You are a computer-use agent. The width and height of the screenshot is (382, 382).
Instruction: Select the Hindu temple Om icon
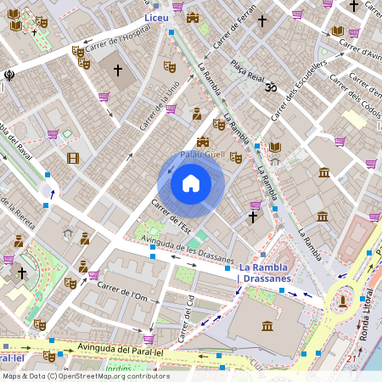[x=270, y=87]
